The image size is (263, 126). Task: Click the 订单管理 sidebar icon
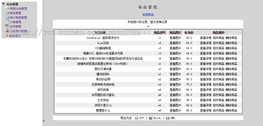pos(7,22)
